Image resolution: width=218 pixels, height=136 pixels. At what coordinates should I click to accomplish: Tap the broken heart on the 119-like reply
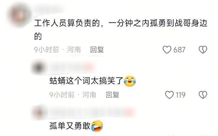click(x=203, y=95)
